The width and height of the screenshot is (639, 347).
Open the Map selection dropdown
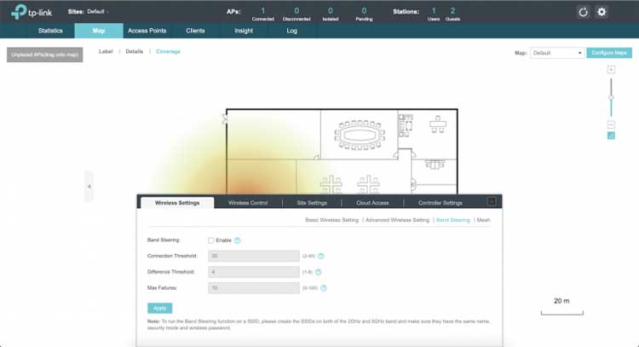[x=557, y=53]
